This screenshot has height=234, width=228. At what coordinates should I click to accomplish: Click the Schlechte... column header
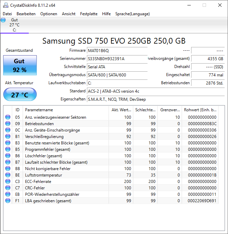[145, 110]
